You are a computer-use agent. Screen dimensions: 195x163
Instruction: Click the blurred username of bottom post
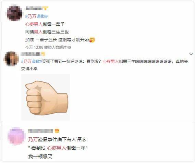click(x=40, y=131)
